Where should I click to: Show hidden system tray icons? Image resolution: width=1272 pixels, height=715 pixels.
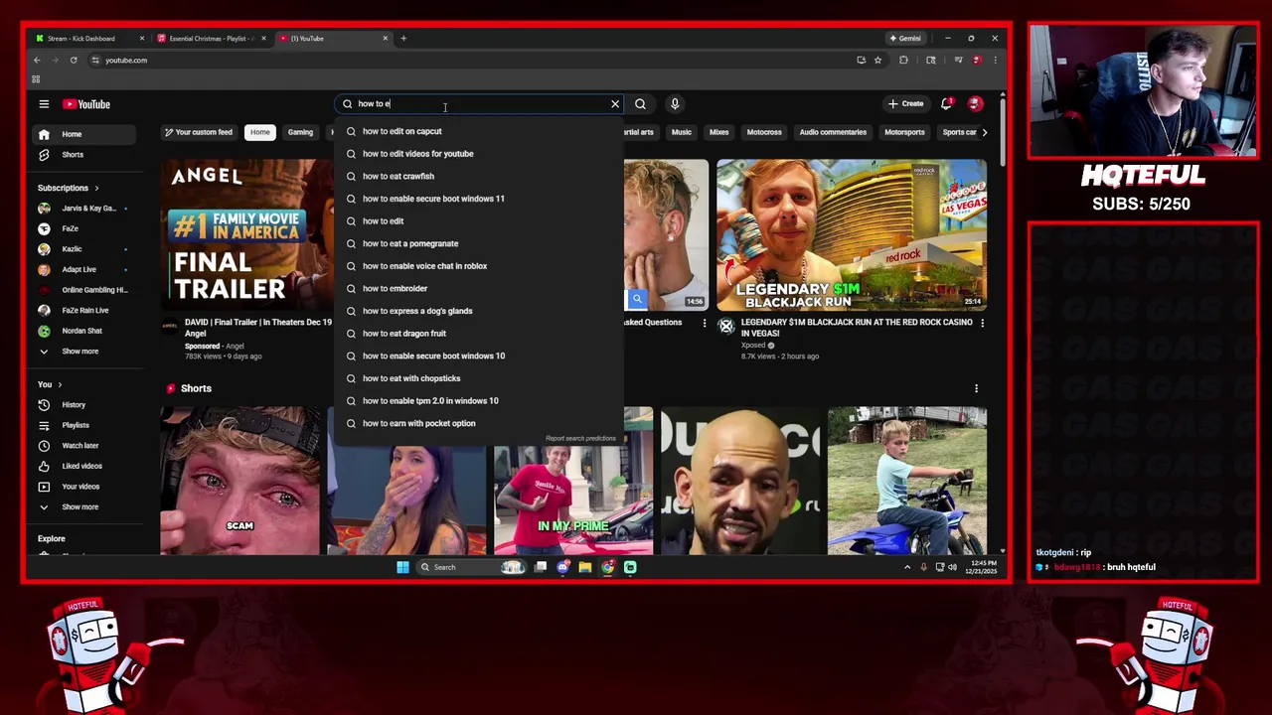906,567
